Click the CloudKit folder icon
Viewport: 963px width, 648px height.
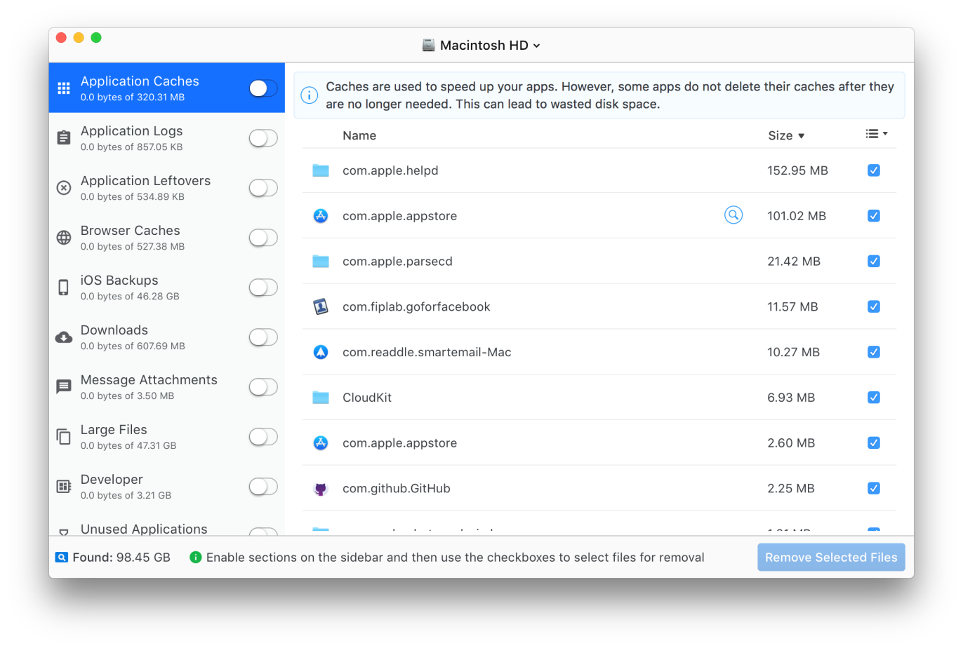(x=321, y=398)
